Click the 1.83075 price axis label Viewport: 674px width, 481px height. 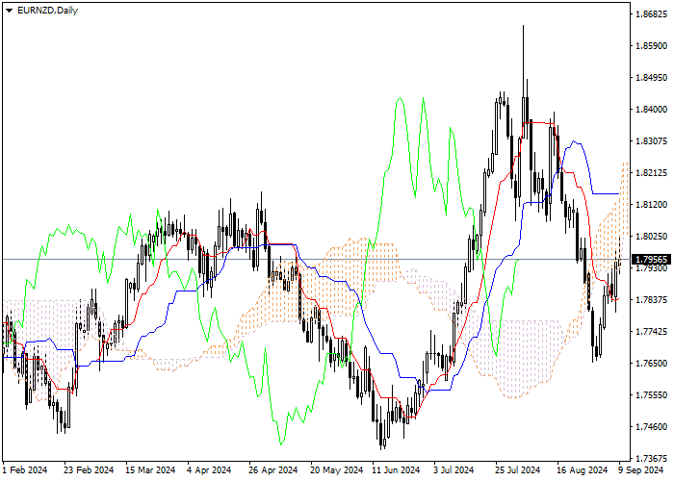click(x=651, y=141)
